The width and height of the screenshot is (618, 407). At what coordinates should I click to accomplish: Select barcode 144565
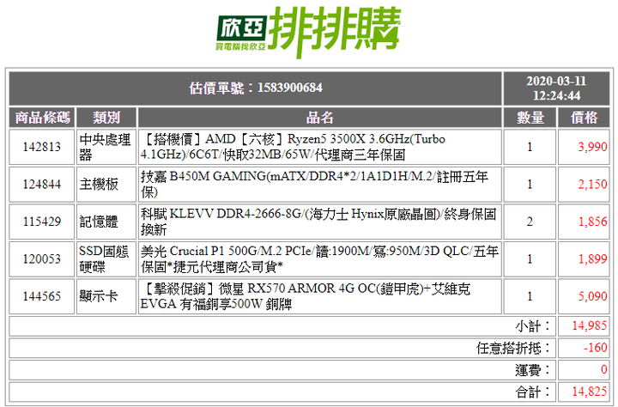click(42, 296)
